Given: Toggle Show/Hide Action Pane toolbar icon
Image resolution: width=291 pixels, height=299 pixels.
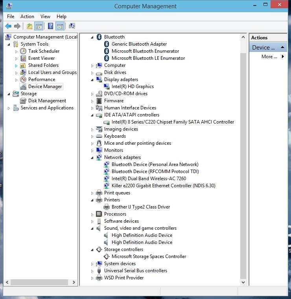Looking at the screenshot, I should point(60,26).
